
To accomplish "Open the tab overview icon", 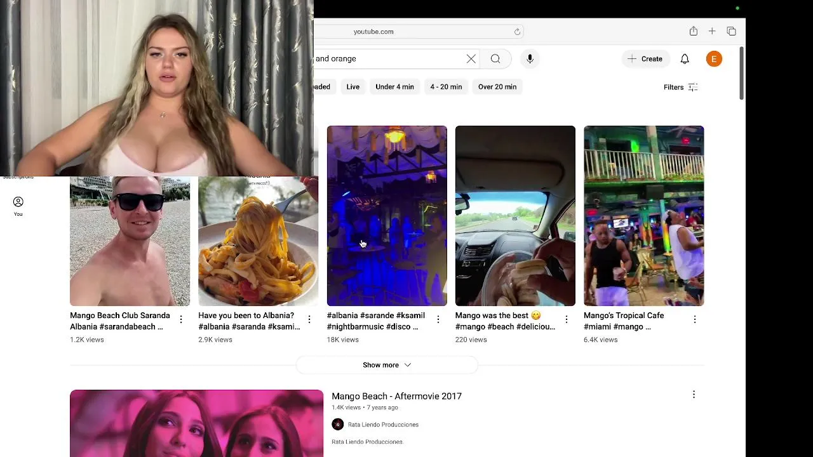I will pos(731,31).
